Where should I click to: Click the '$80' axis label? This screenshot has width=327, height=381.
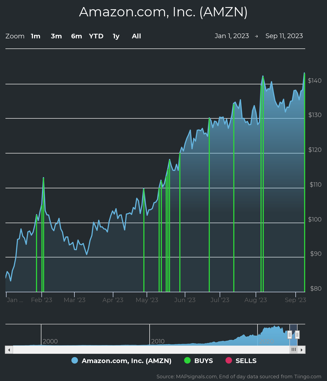(x=316, y=288)
